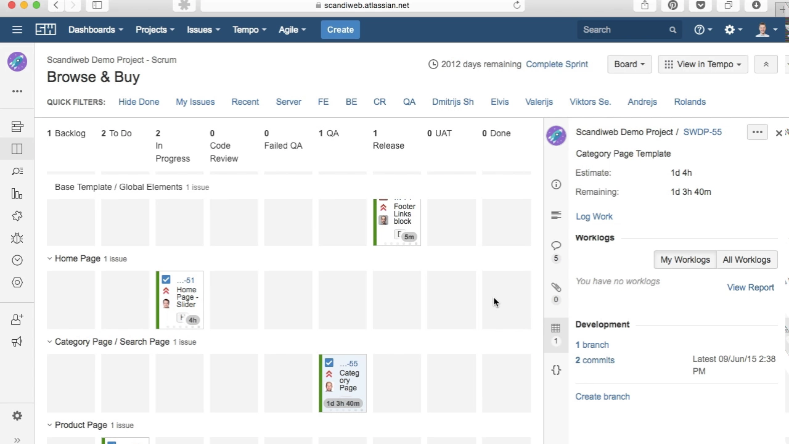Open the Issues search sidebar icon
The image size is (789, 444).
[x=17, y=171]
